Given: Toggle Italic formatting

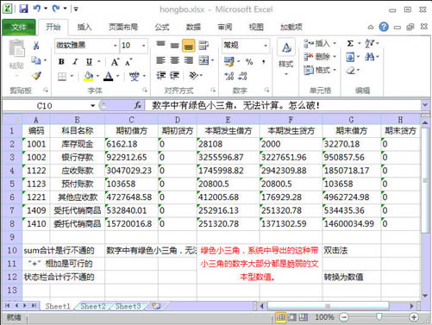Looking at the screenshot, I should 75,61.
